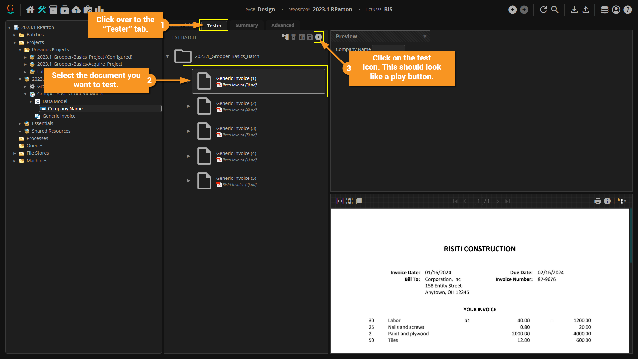
Task: Click the info icon in document viewer
Action: coord(607,201)
